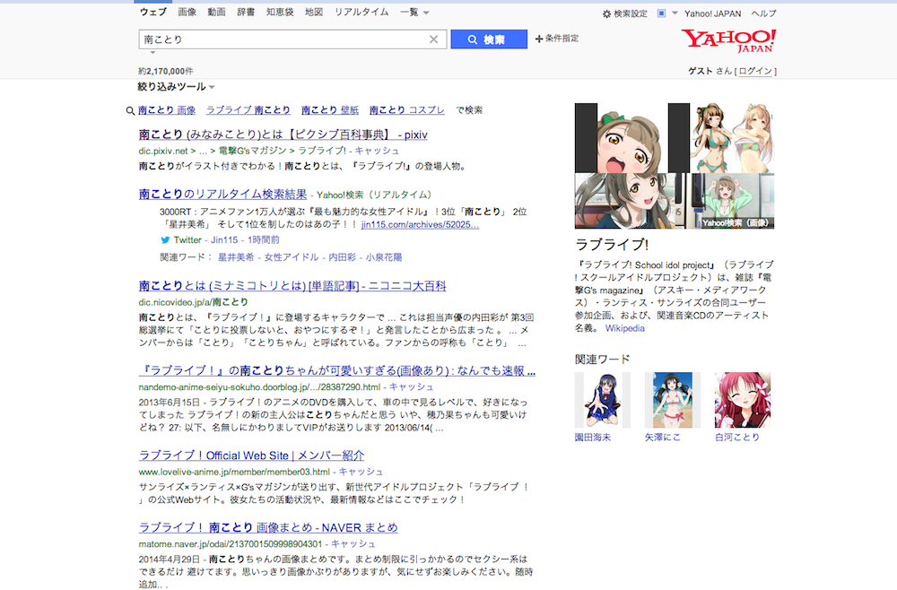The height and width of the screenshot is (590, 897).
Task: Expand the 一覧 services dropdown
Action: click(x=414, y=13)
